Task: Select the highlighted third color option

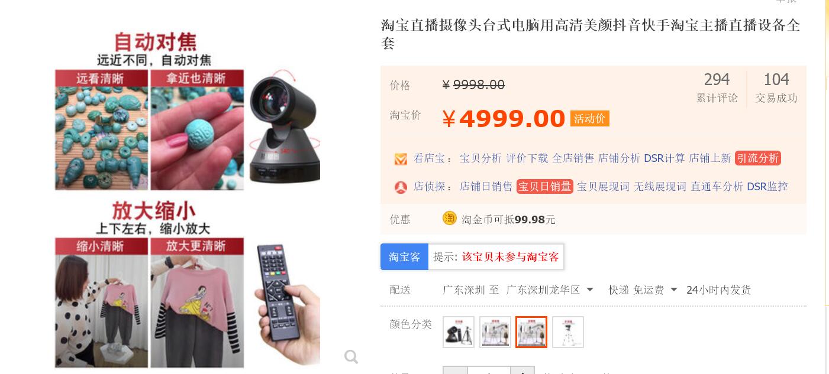Action: (531, 332)
